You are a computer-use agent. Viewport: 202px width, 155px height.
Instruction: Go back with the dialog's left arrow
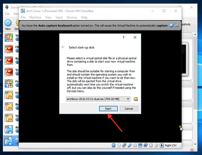(x=63, y=47)
